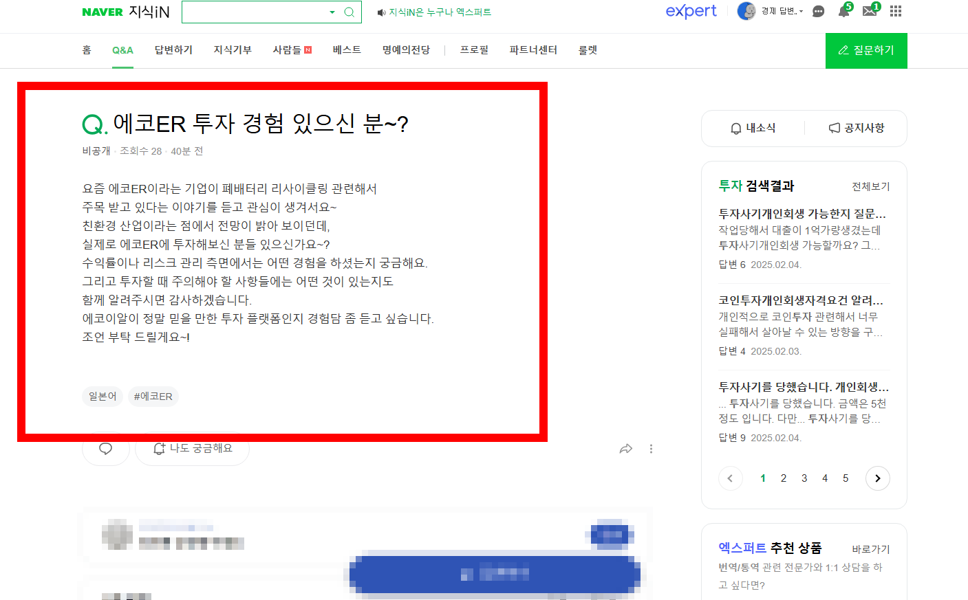Select search results page 4
Viewport: 968px width, 600px height.
click(825, 478)
